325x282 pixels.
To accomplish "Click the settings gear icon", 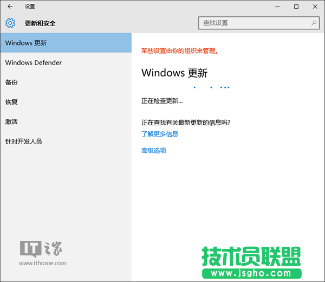I will pos(10,23).
